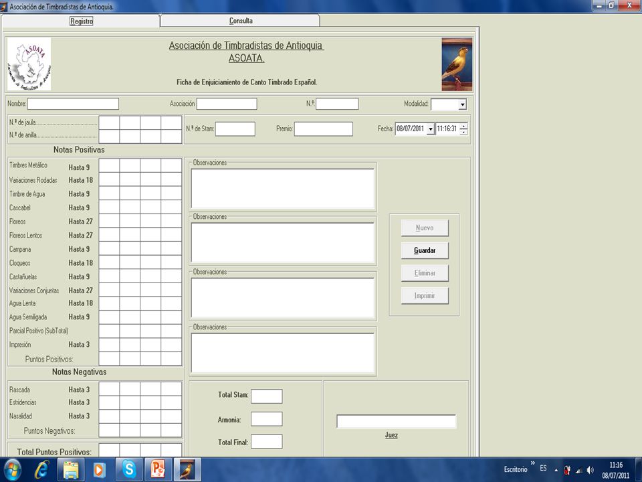Click first cell of Rascada row
642x482 pixels.
pos(109,390)
